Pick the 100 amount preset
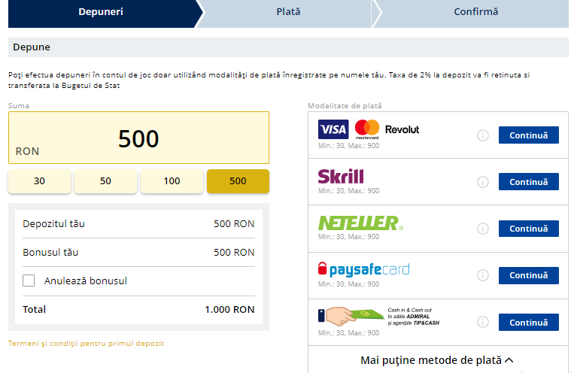Screen dimensions: 577x373 172,181
